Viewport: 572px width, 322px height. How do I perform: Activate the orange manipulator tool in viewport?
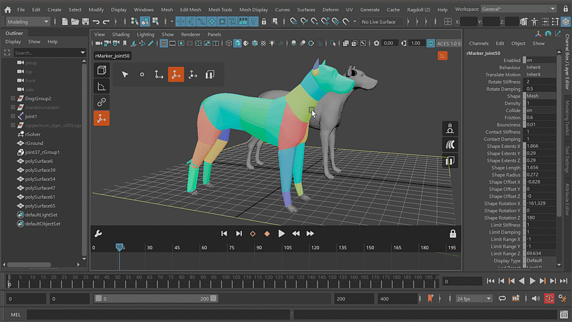tap(176, 75)
